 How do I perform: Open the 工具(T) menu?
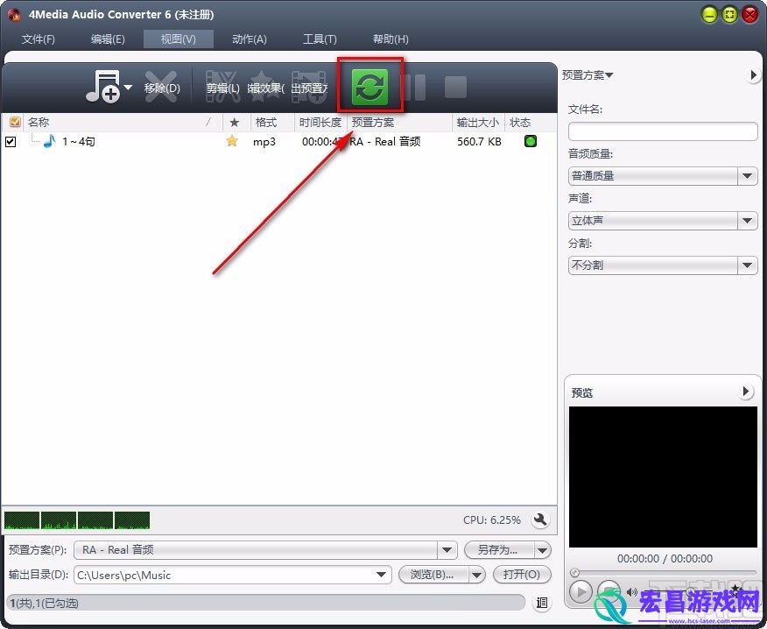(320, 39)
